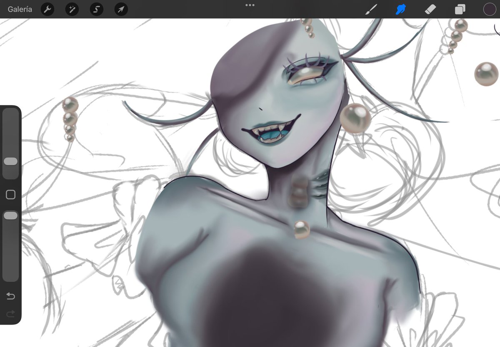Open the Actions menu with the wrench icon
Screen dimensions: 500x347
[47, 9]
